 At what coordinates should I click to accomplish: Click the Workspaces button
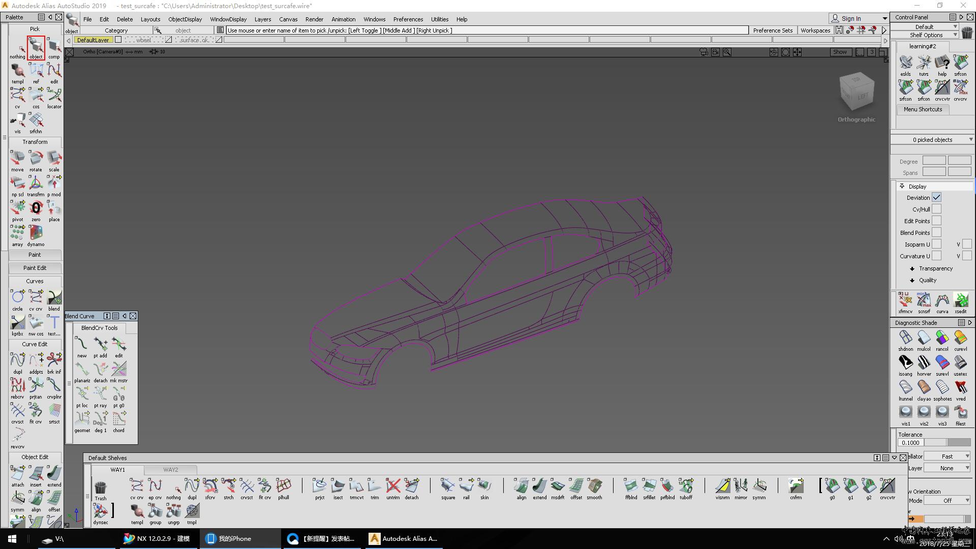(815, 30)
